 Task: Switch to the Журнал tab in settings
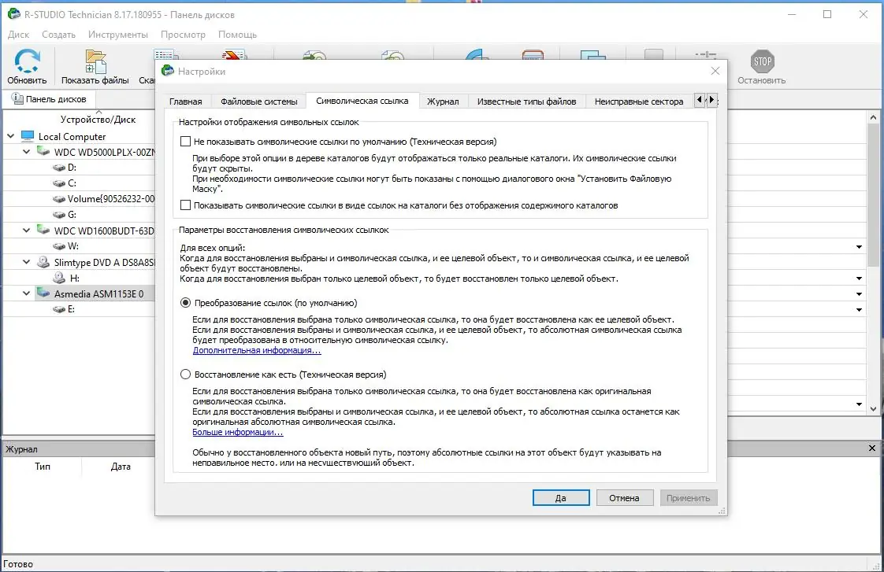444,101
